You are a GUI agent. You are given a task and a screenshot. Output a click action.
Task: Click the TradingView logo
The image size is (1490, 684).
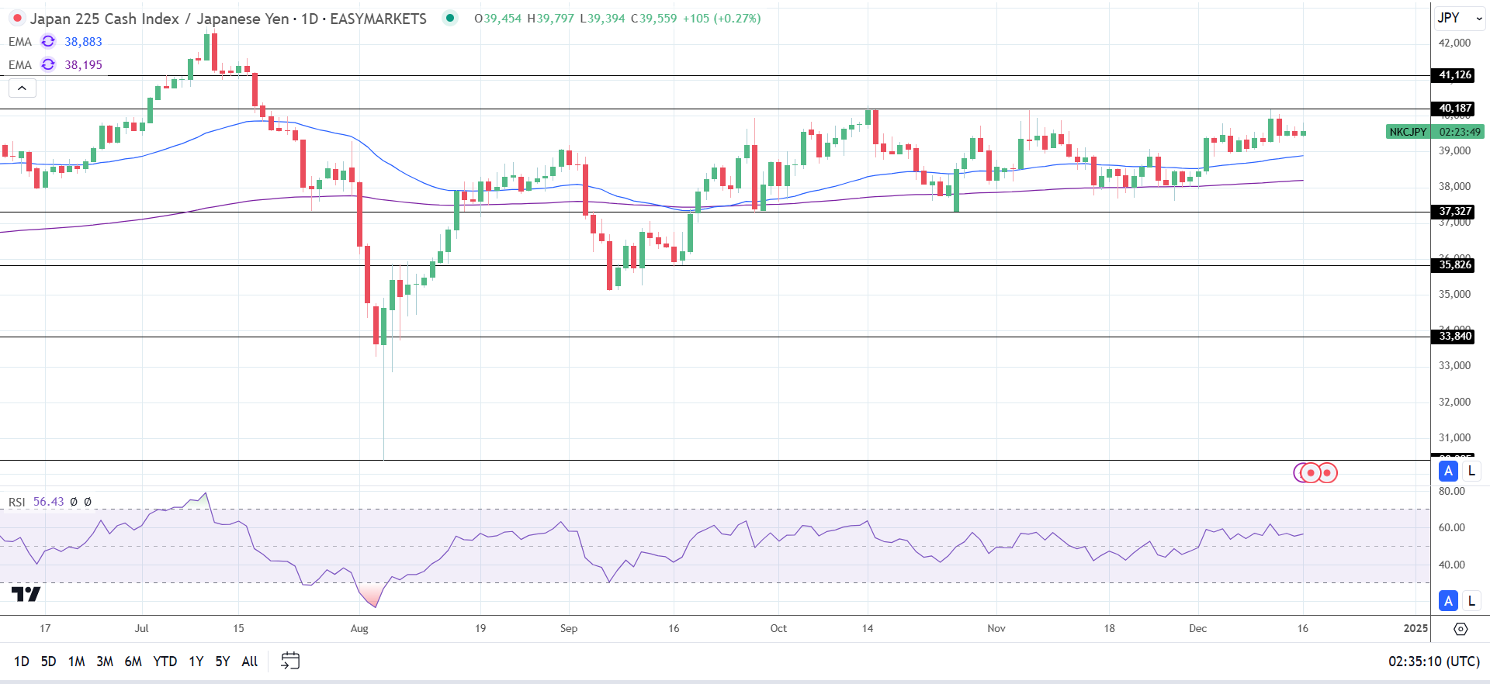[x=26, y=594]
